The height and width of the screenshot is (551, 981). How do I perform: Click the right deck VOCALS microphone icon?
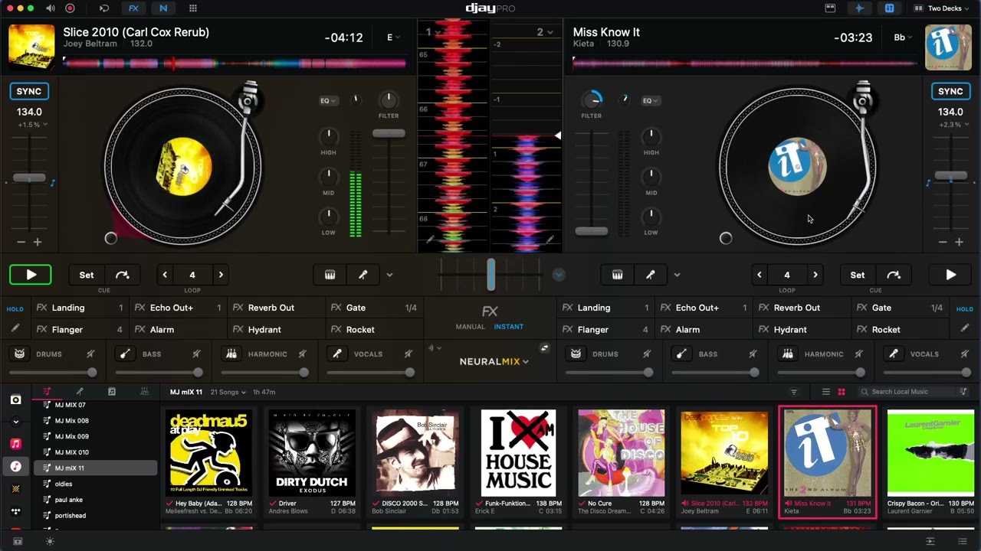click(x=892, y=354)
